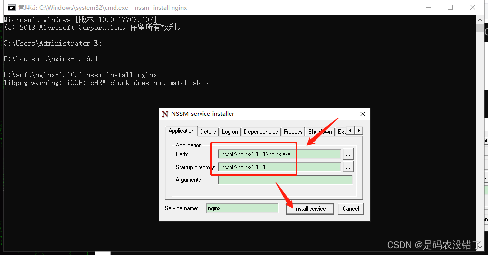Browse for the startup directory
Image resolution: width=488 pixels, height=255 pixels.
(348, 167)
